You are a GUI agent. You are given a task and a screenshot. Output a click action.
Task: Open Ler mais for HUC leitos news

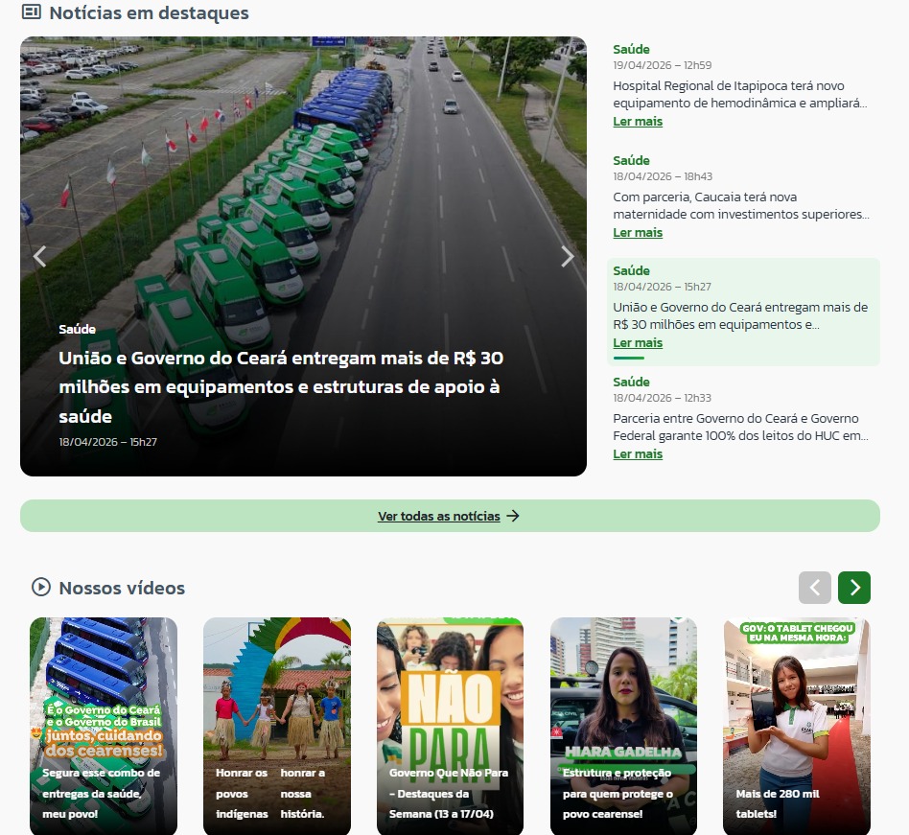638,454
